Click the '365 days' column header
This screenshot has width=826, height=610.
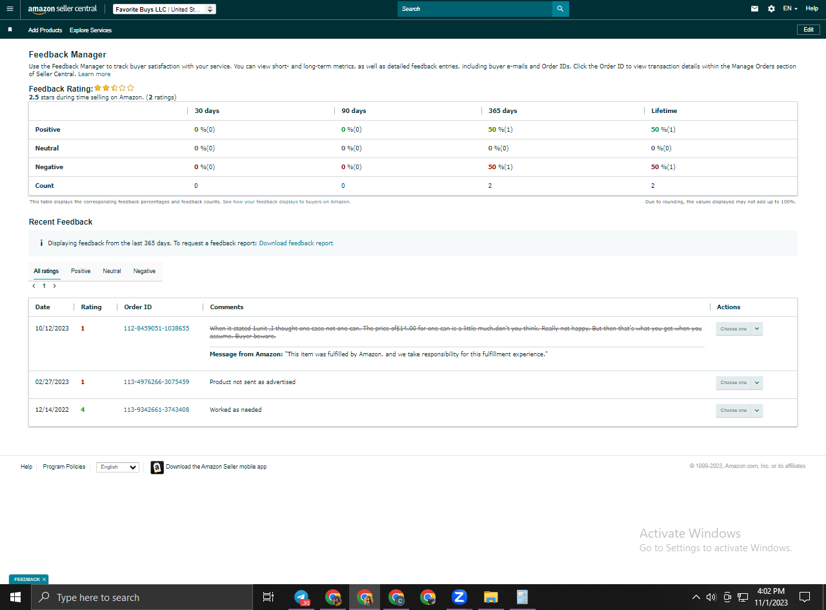click(503, 111)
